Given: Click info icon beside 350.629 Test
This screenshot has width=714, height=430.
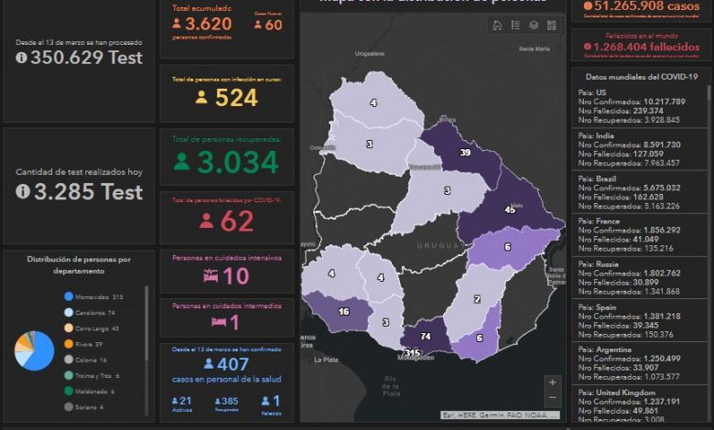Looking at the screenshot, I should point(22,58).
